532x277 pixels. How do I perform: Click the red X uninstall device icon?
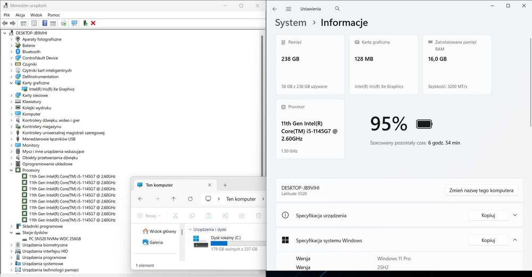click(93, 23)
